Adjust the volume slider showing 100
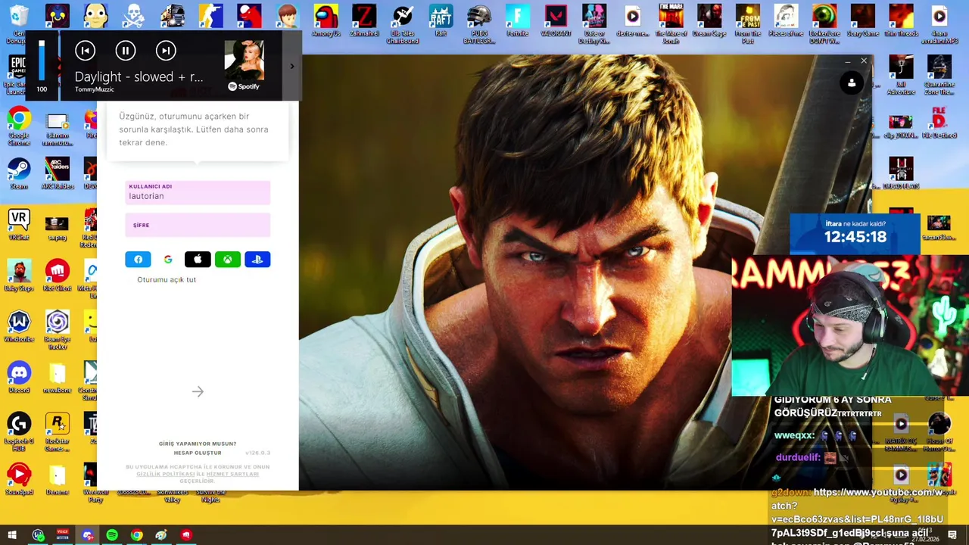The width and height of the screenshot is (969, 545). click(42, 61)
